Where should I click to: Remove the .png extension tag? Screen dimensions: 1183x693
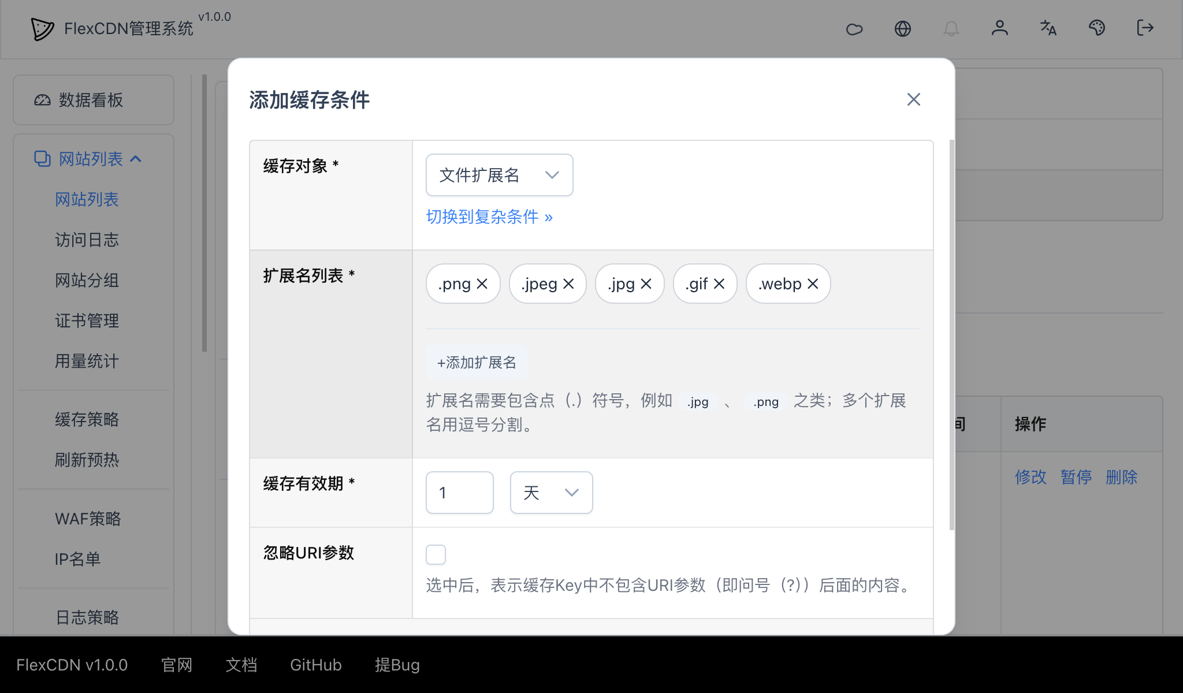coord(481,284)
